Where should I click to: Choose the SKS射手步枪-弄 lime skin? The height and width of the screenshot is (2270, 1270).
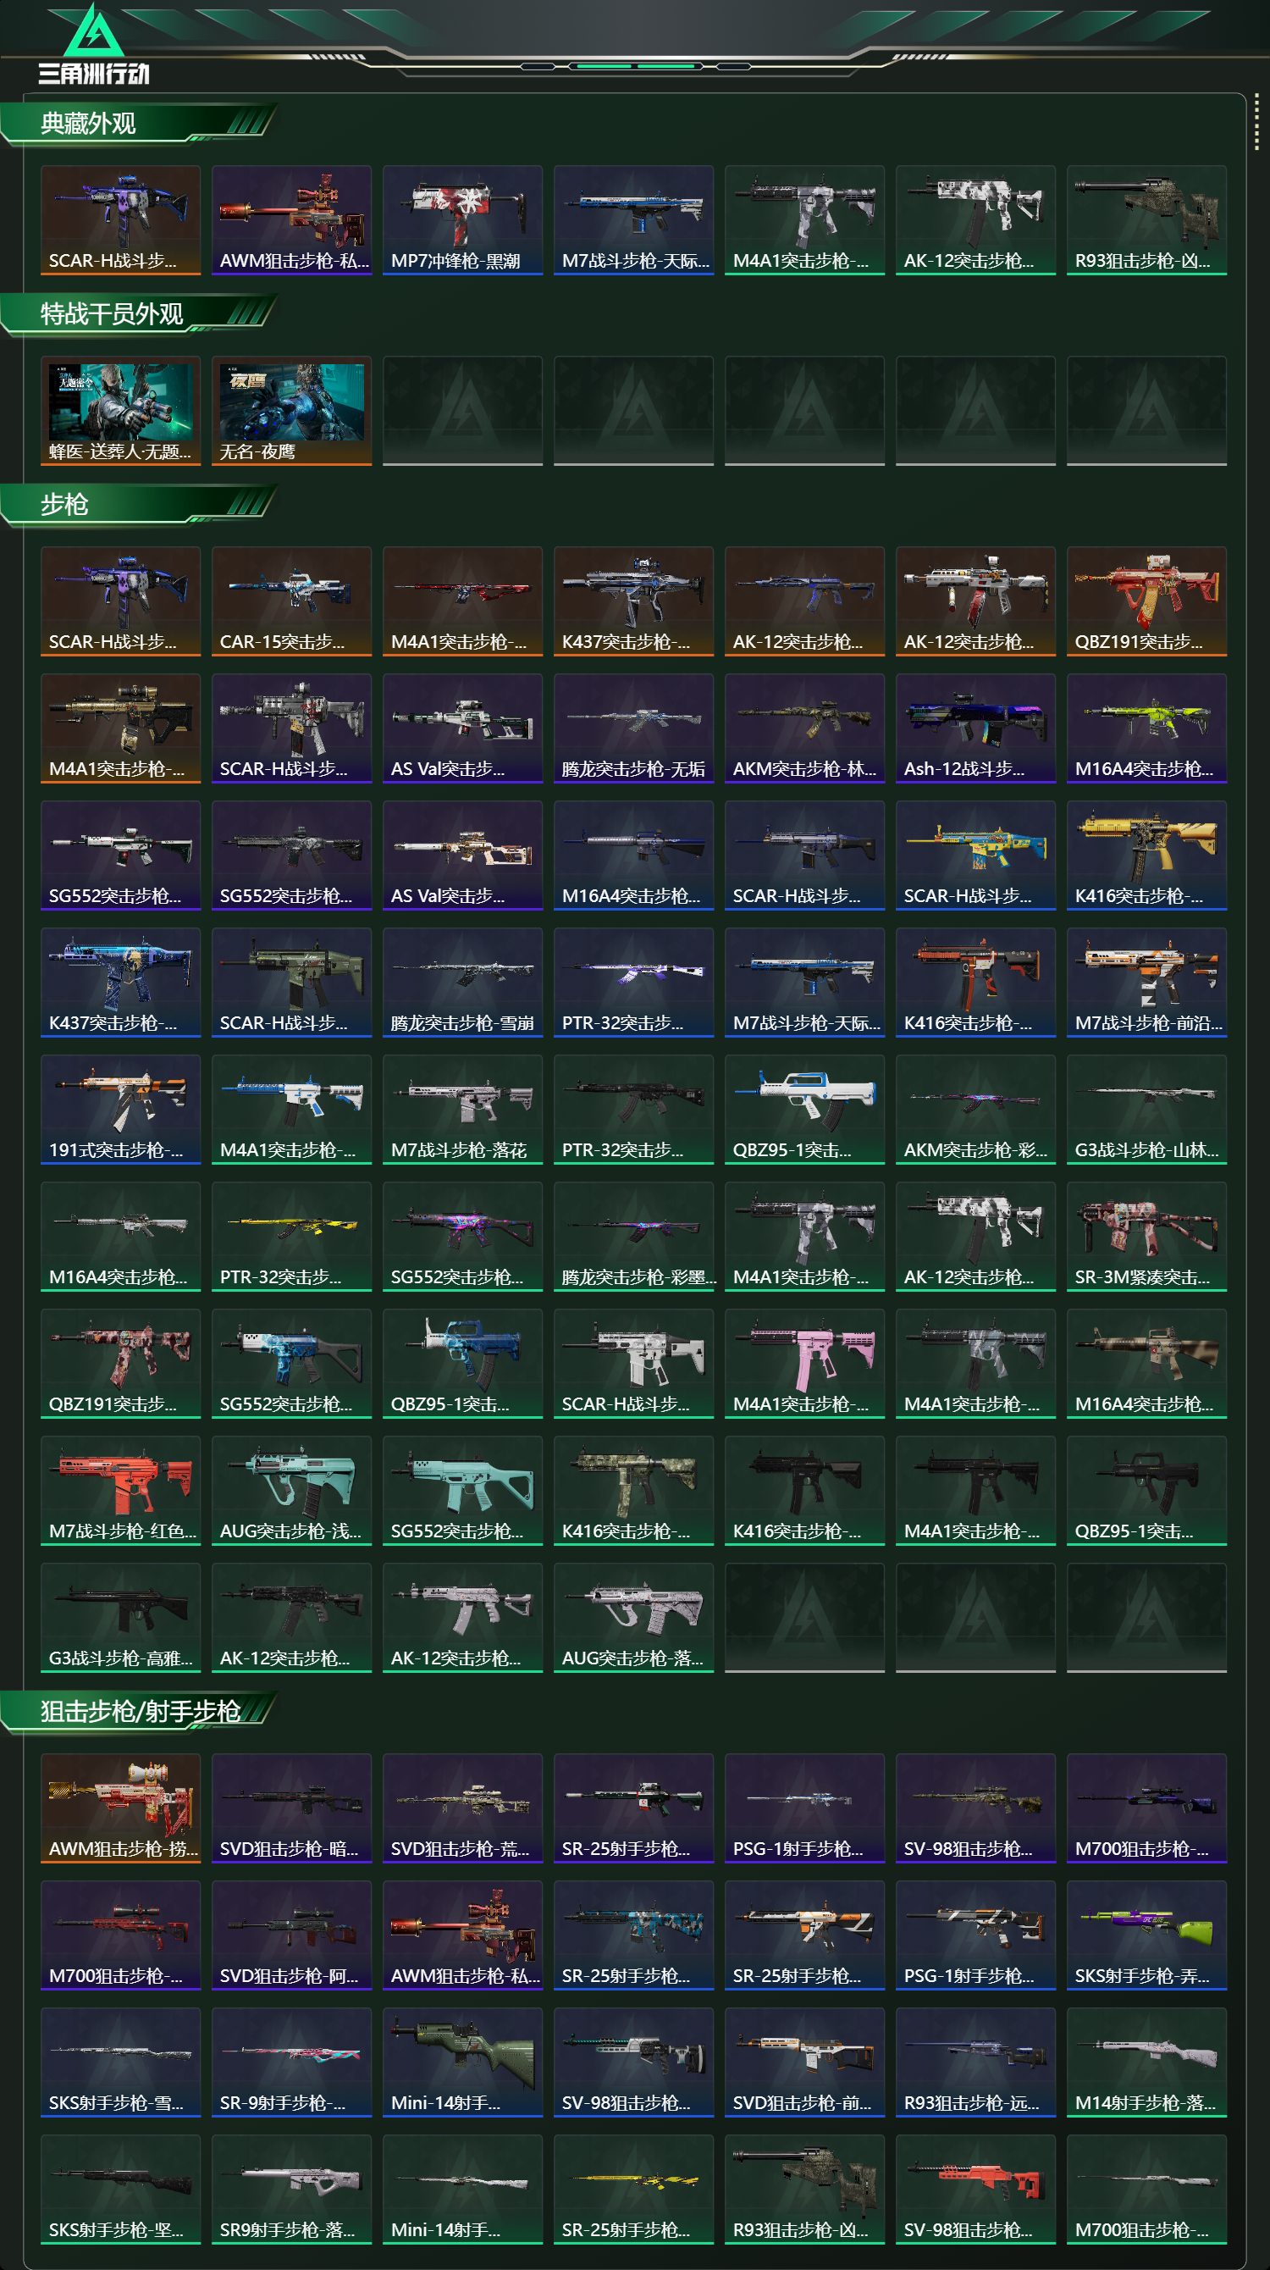(1146, 1934)
